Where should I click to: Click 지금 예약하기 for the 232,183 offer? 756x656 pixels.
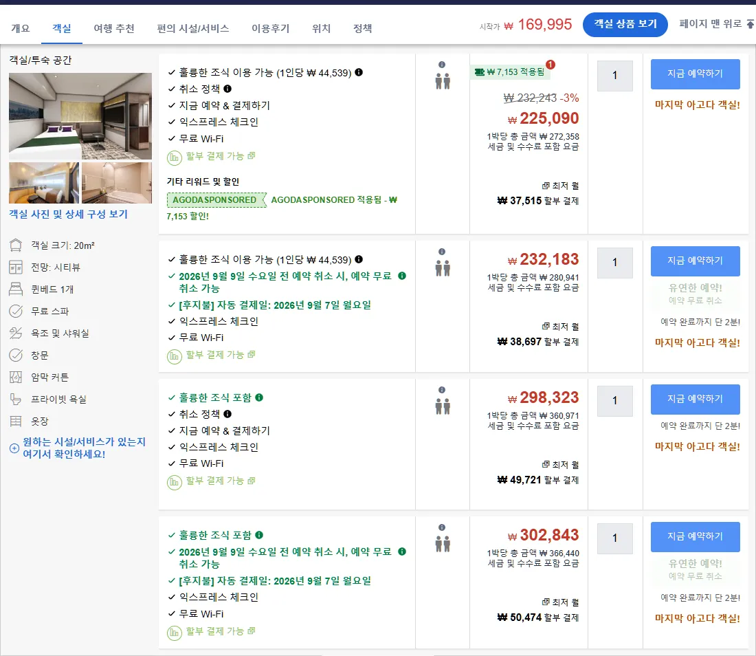click(x=695, y=261)
